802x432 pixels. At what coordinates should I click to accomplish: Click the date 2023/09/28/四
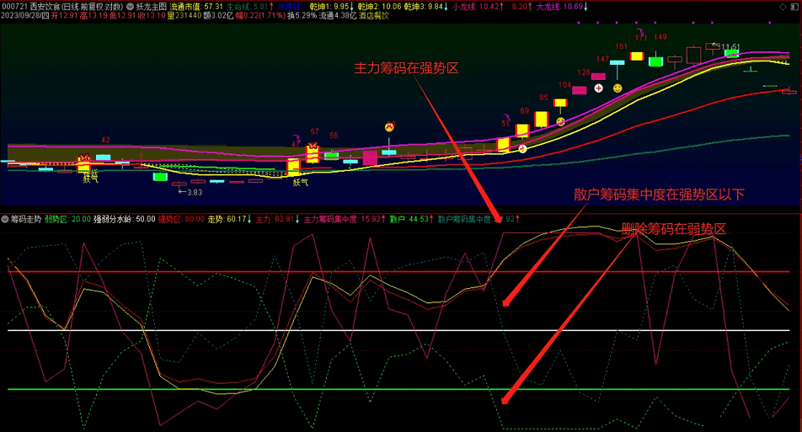pos(25,16)
